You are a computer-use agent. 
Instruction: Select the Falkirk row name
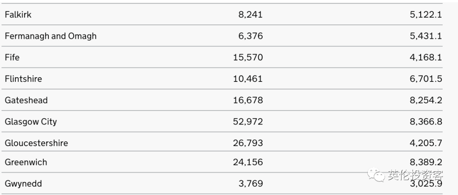pos(18,14)
